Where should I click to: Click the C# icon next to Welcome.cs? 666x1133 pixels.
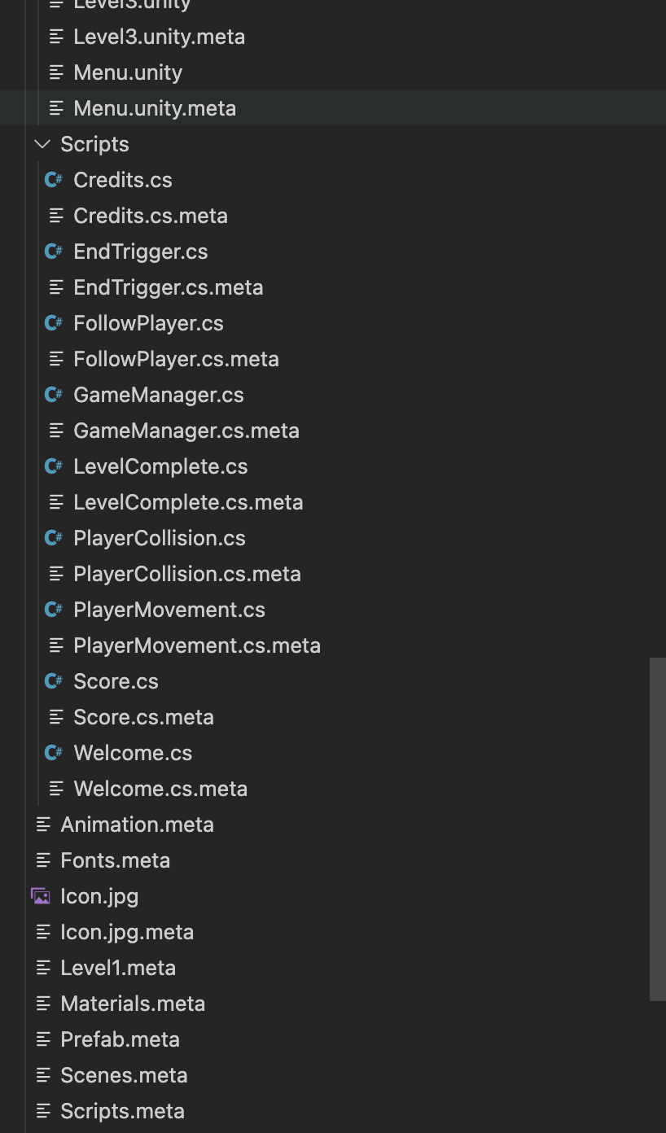coord(54,753)
